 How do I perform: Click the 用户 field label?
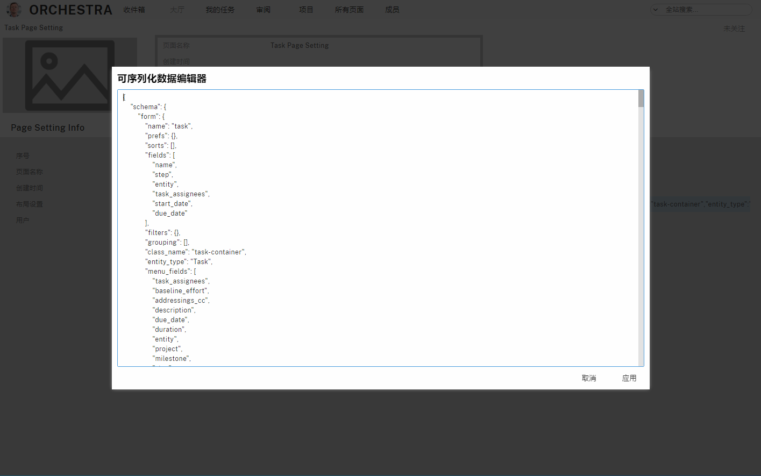pos(23,220)
